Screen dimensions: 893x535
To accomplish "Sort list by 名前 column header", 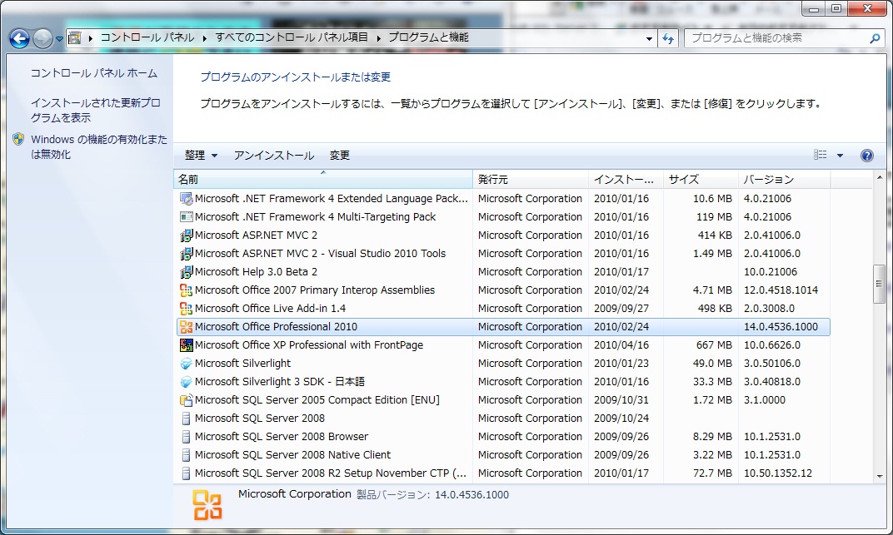I will coord(323,179).
